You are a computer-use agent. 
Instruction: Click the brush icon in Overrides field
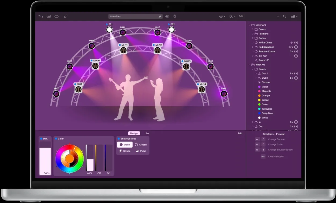pyautogui.click(x=160, y=16)
